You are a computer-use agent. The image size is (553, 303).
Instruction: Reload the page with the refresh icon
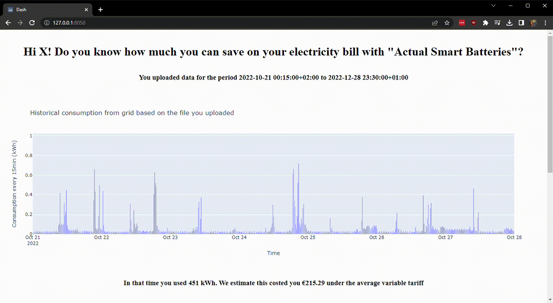click(32, 23)
